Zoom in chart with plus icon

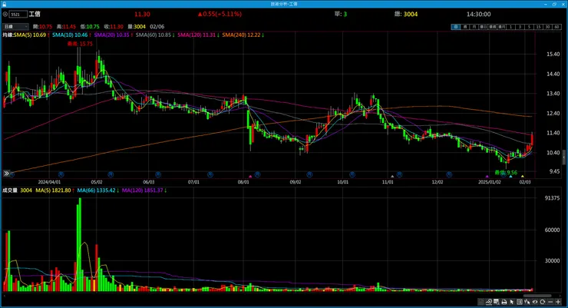coord(558,302)
